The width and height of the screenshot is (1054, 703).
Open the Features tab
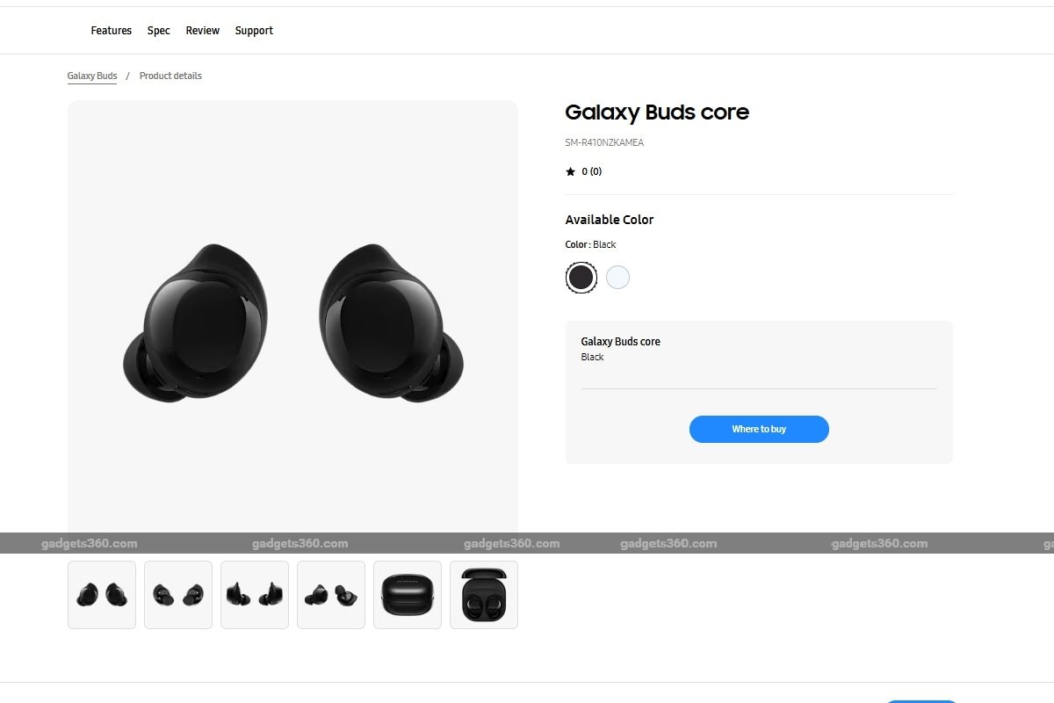point(112,31)
